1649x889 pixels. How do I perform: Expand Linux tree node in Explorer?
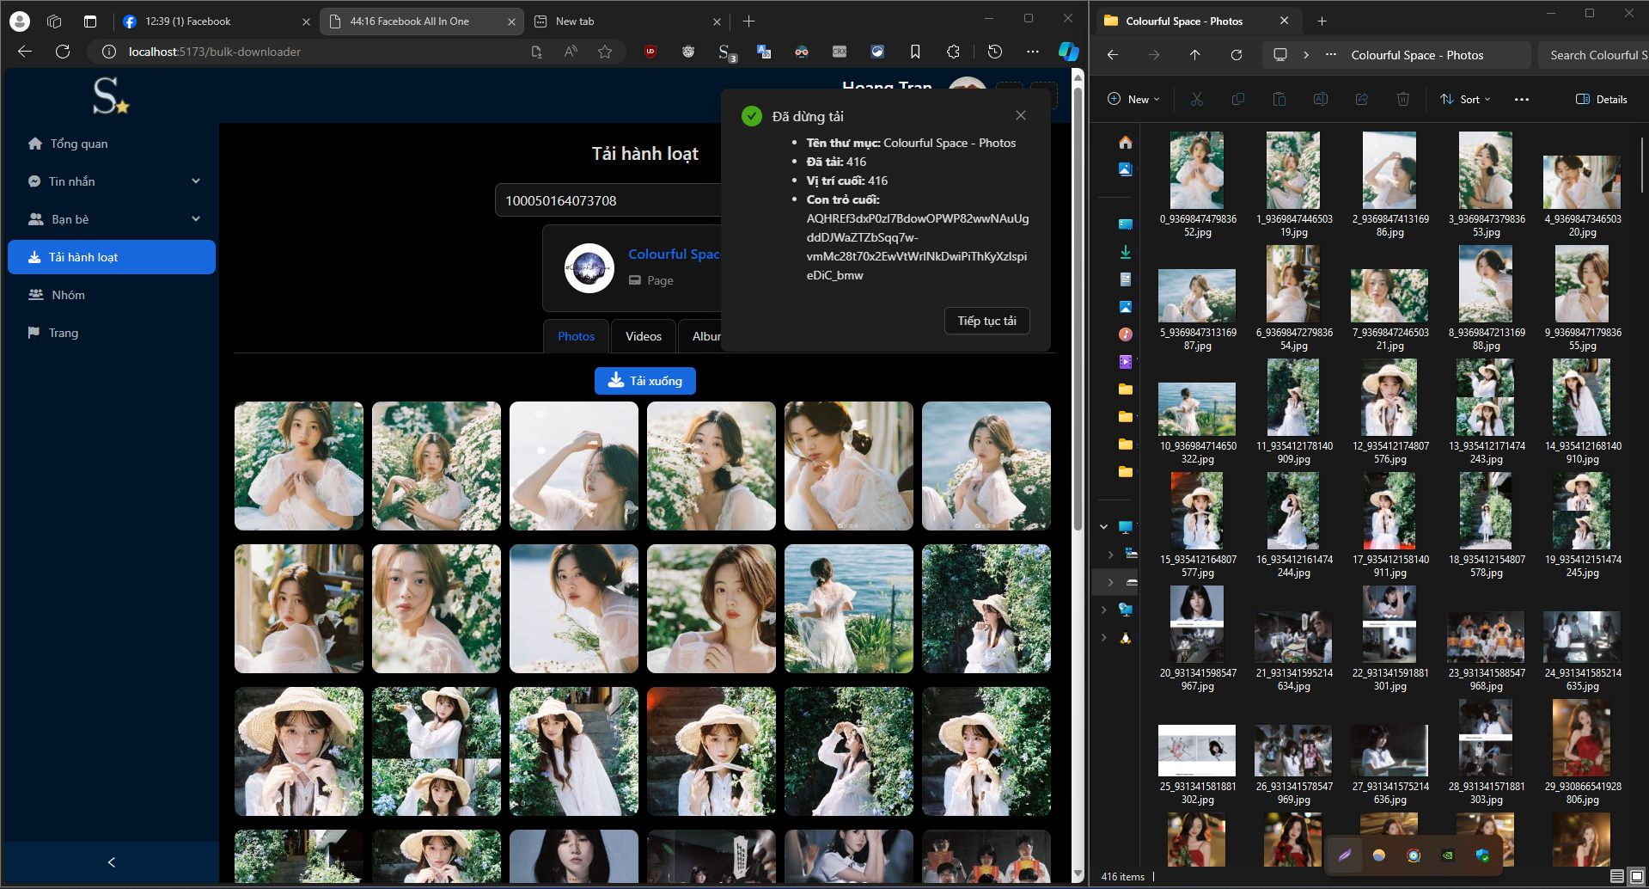coord(1104,638)
